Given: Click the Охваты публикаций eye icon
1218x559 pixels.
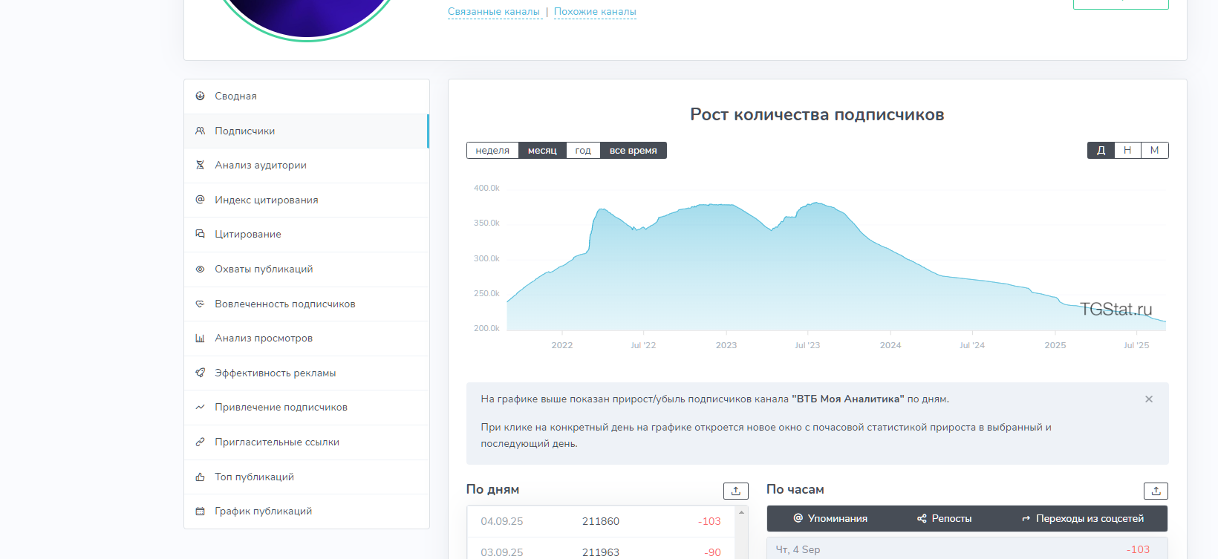Looking at the screenshot, I should coord(200,269).
